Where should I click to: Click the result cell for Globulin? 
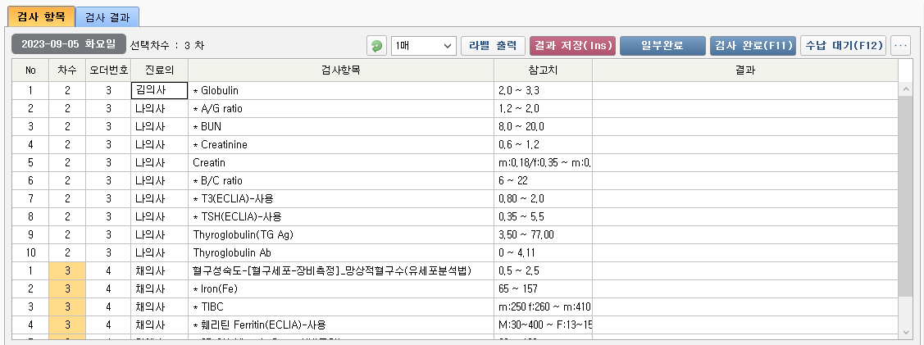click(x=744, y=90)
